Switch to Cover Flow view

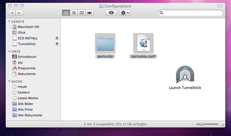[90, 13]
